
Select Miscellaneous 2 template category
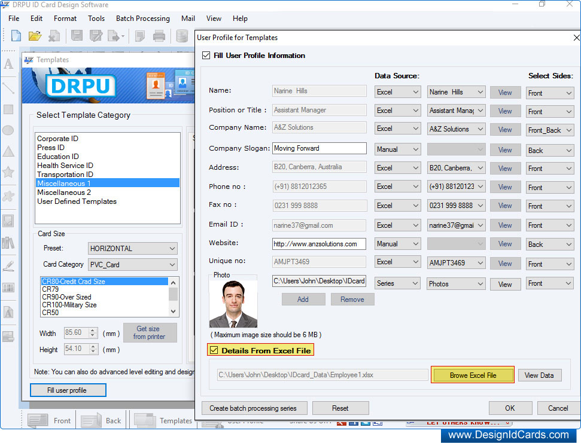tap(64, 193)
